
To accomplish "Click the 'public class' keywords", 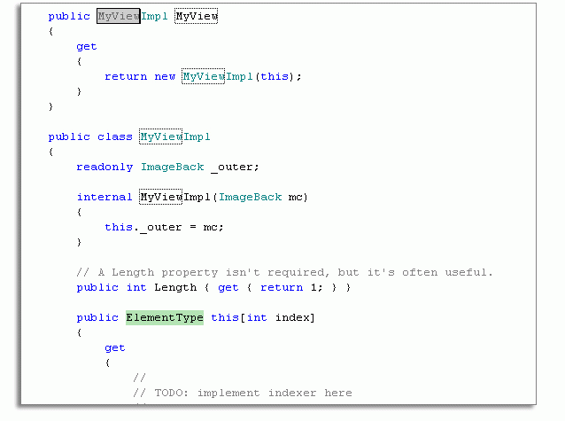I will coord(90,136).
